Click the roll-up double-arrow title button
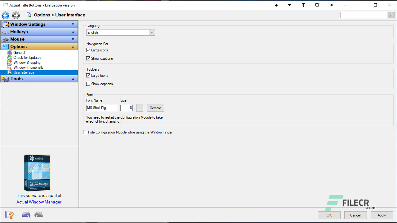 coord(276,5)
